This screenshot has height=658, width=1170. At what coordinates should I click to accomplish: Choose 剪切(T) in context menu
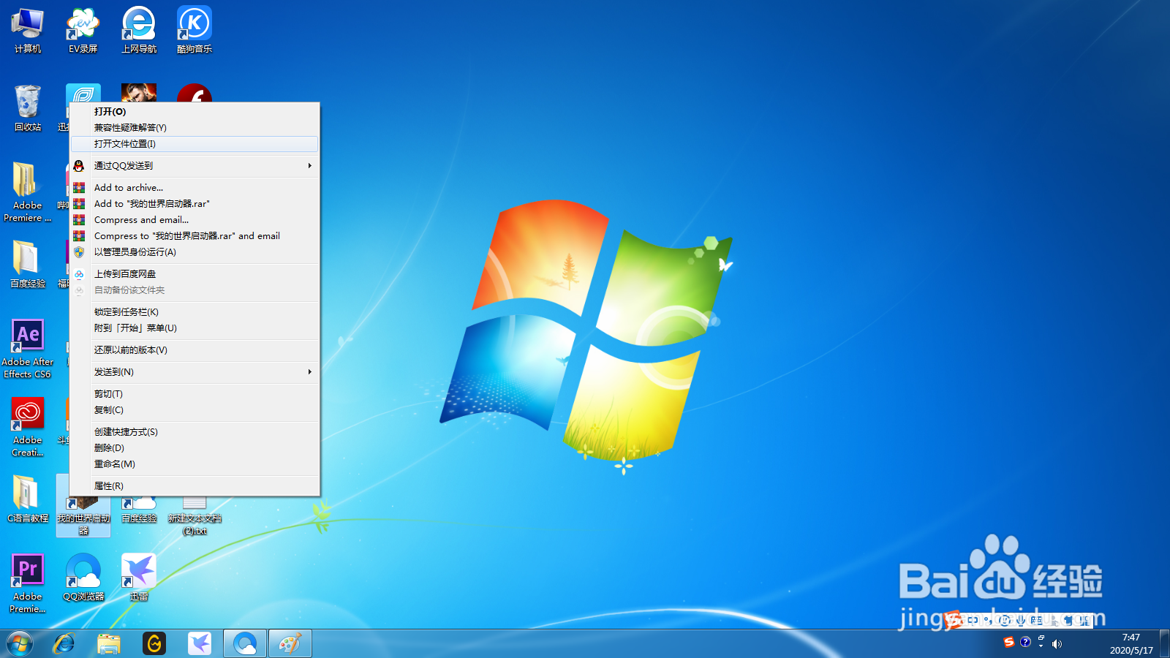pos(195,394)
